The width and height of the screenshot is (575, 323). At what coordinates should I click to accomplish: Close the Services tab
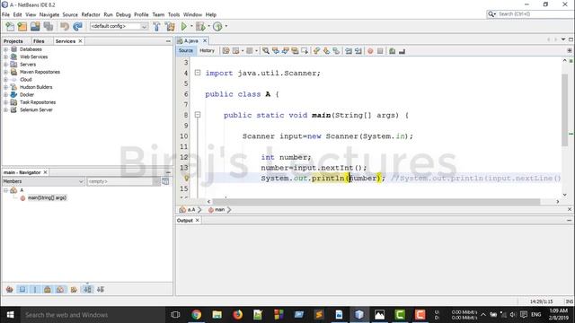(80, 41)
